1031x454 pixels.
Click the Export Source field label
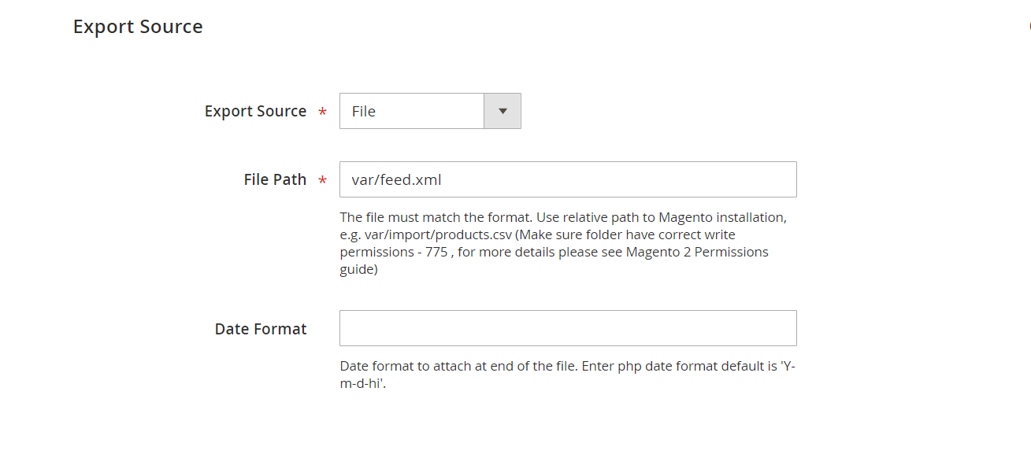pos(255,111)
